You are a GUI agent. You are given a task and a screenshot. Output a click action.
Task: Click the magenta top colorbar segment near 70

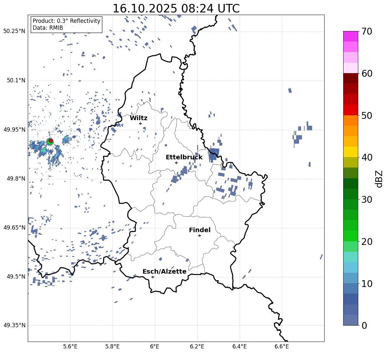[x=350, y=36]
